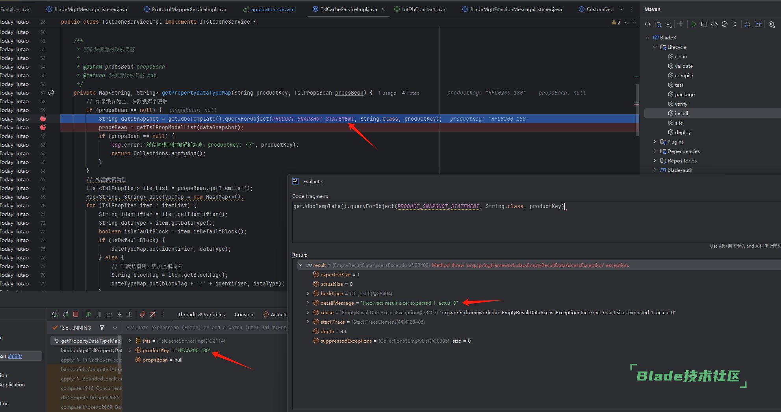Expand the Repositories node
Viewport: 781px width, 412px height.
[x=655, y=160]
